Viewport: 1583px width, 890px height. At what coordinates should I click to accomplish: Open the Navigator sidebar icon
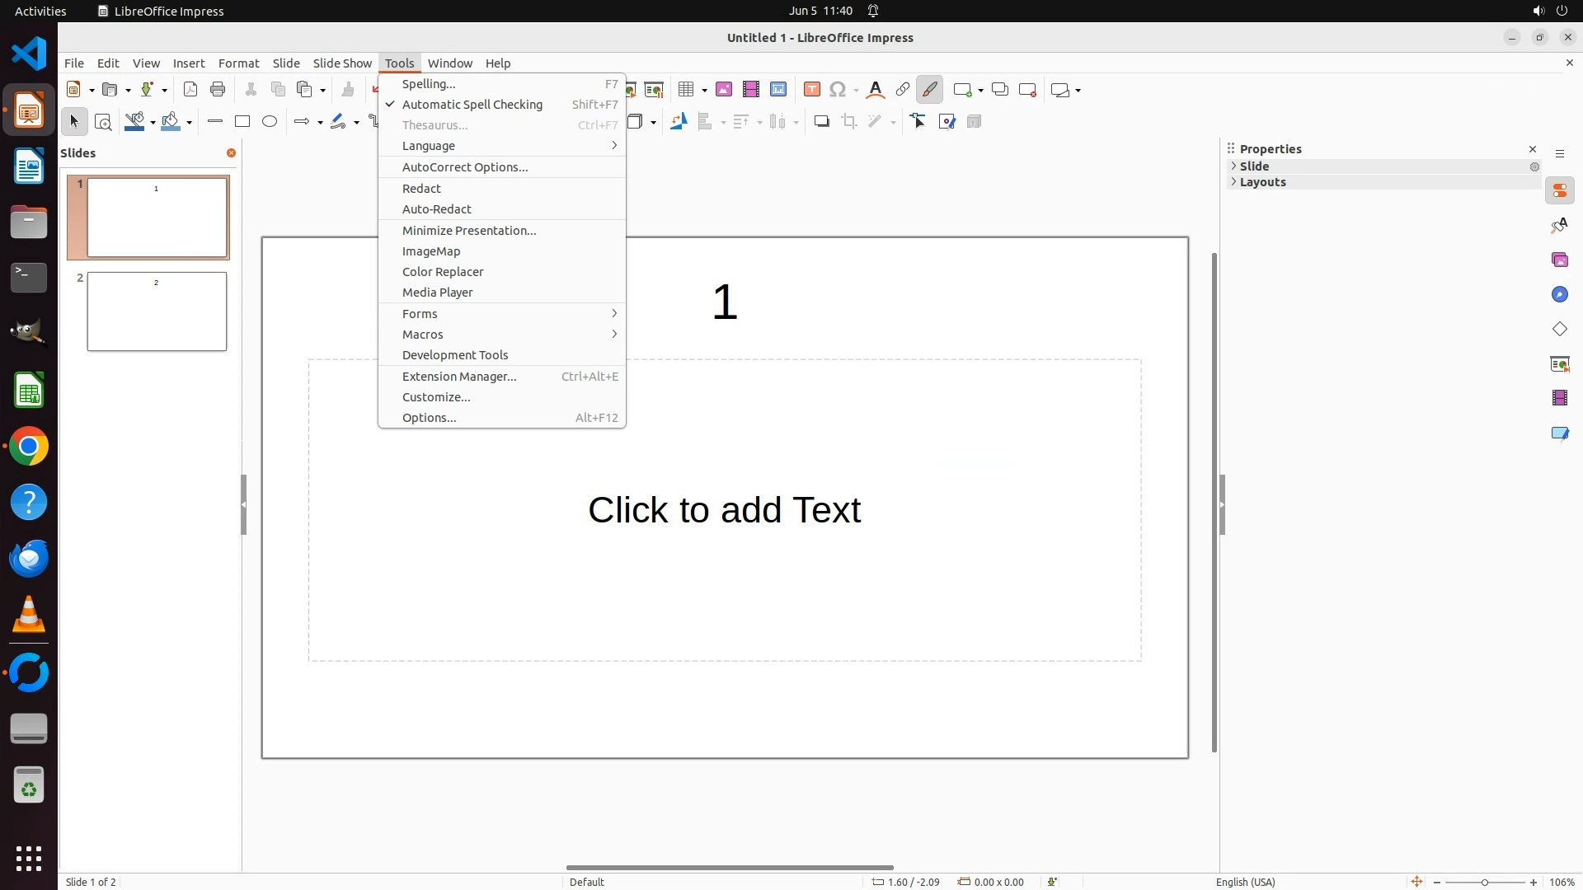[x=1559, y=295]
